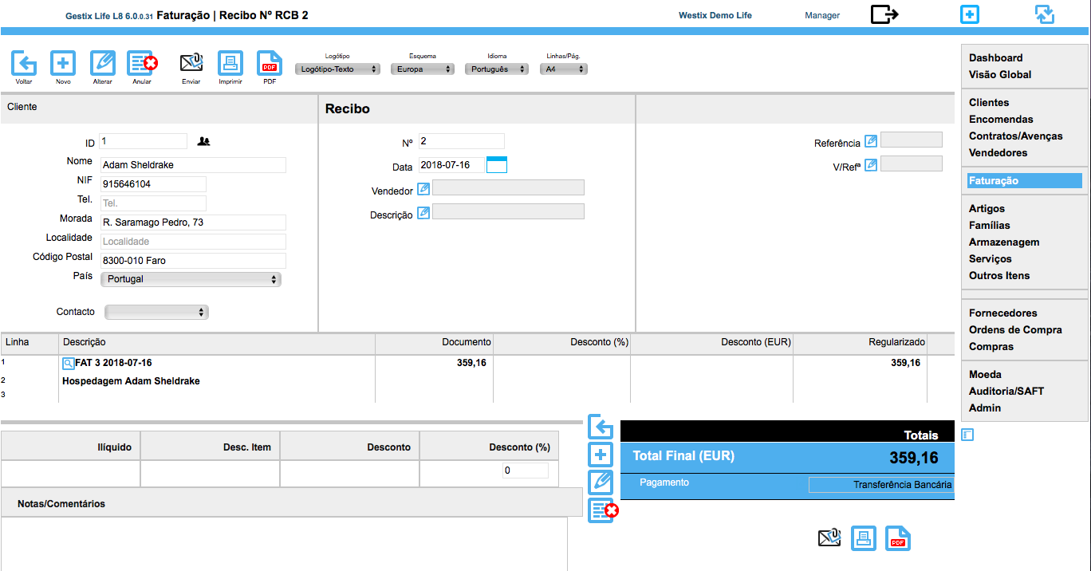Click the pencil edit icon beside Pagamento
The height and width of the screenshot is (571, 1091).
[601, 482]
